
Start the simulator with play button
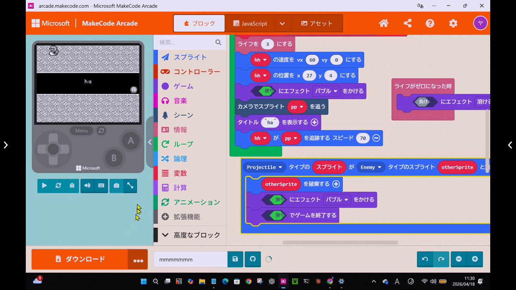tap(44, 186)
